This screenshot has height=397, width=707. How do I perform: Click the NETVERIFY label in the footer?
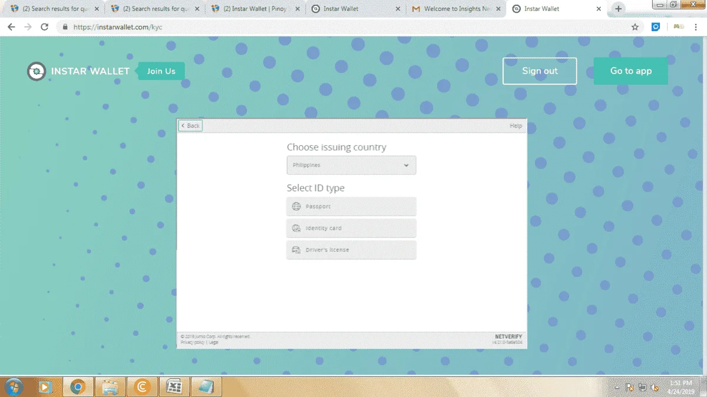click(x=509, y=336)
